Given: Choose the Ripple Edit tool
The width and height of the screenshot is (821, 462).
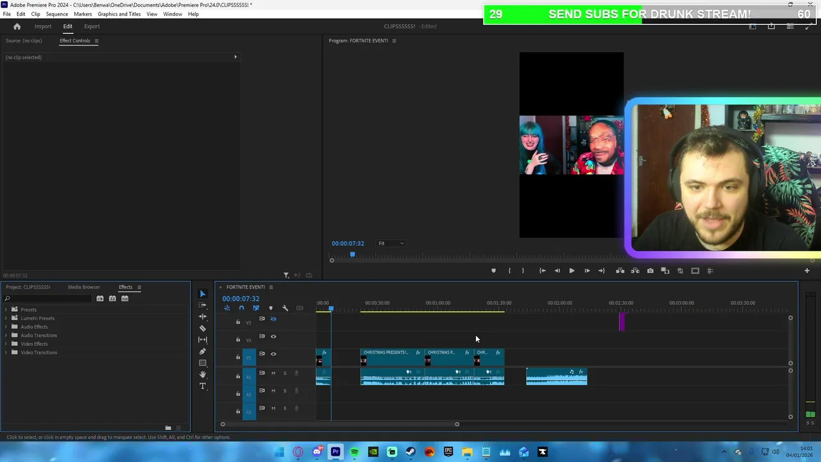Looking at the screenshot, I should coord(203,317).
